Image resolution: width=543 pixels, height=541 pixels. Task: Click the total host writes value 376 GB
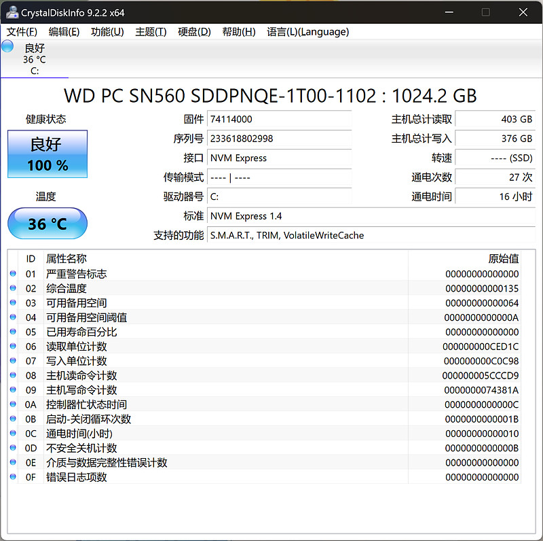(495, 139)
